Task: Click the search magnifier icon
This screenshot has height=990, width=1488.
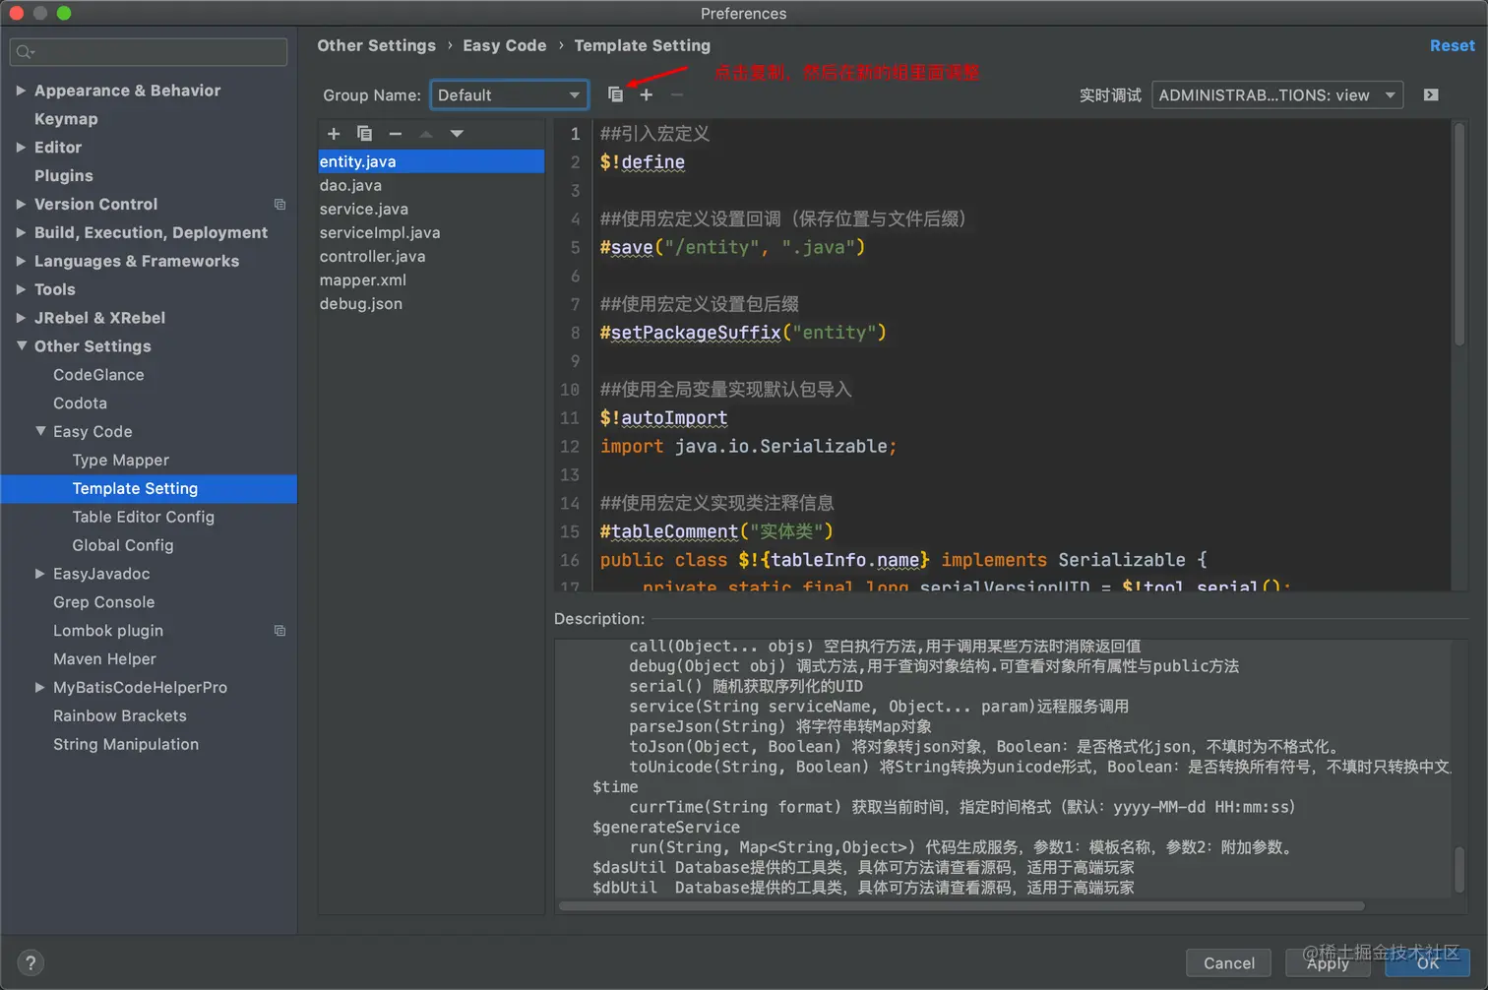Action: click(x=25, y=52)
